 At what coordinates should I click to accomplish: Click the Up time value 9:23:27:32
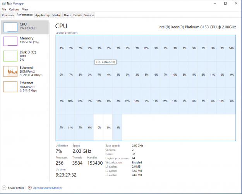coord(66,175)
